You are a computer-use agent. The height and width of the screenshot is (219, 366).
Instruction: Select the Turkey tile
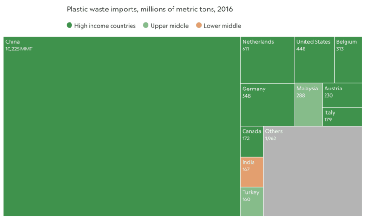point(251,201)
